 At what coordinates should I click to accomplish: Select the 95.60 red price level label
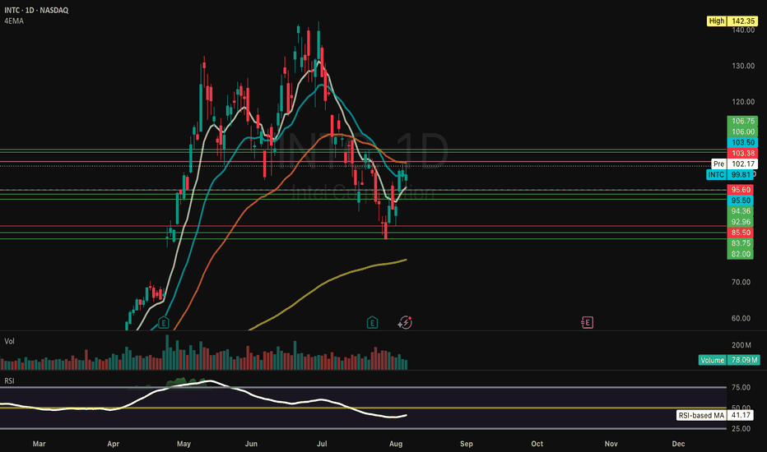click(x=740, y=190)
